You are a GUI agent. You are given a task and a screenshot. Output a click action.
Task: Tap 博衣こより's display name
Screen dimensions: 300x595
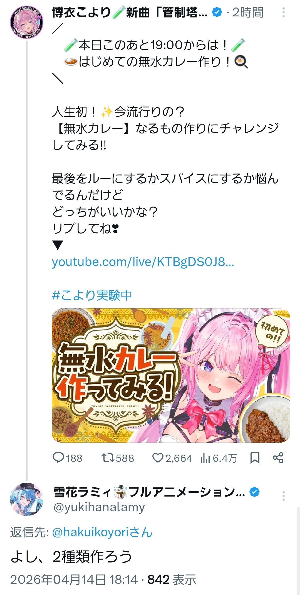[130, 12]
